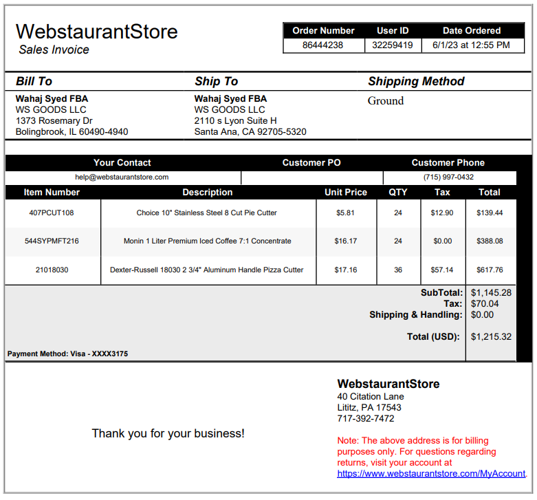Click Dexter-Russell Pizza Cutter description
Viewport: 537px width, 500px height.
point(206,270)
